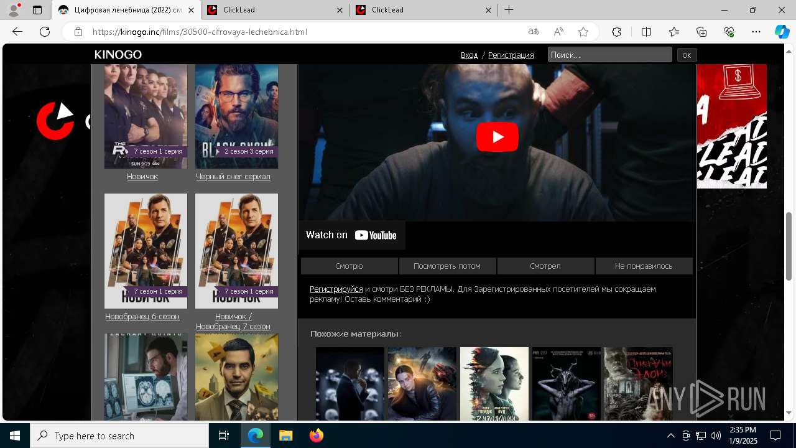Viewport: 796px width, 448px height.
Task: View site information lock icon
Action: pyautogui.click(x=78, y=32)
